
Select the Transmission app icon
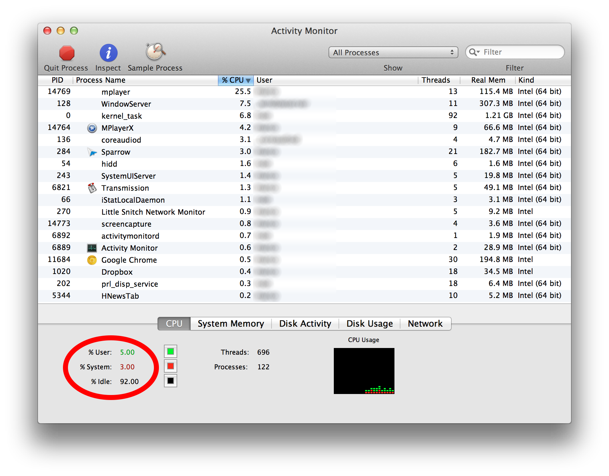[x=92, y=188]
